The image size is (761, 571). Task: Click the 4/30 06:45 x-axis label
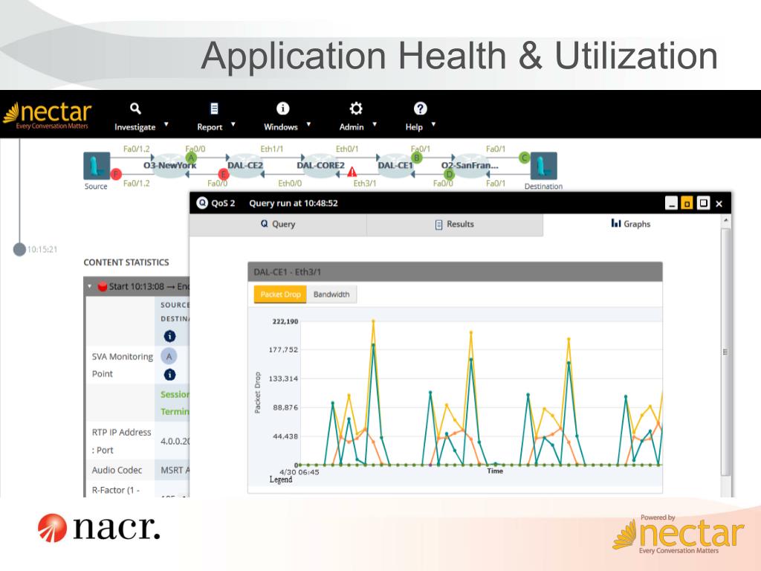[299, 472]
